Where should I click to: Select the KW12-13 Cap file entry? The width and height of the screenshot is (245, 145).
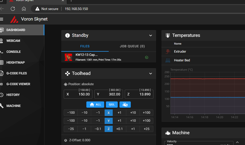point(109,57)
